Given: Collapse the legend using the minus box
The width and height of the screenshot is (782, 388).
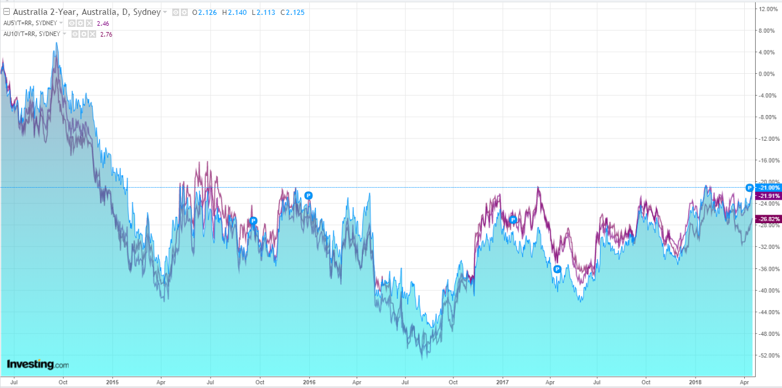Looking at the screenshot, I should coord(6,12).
